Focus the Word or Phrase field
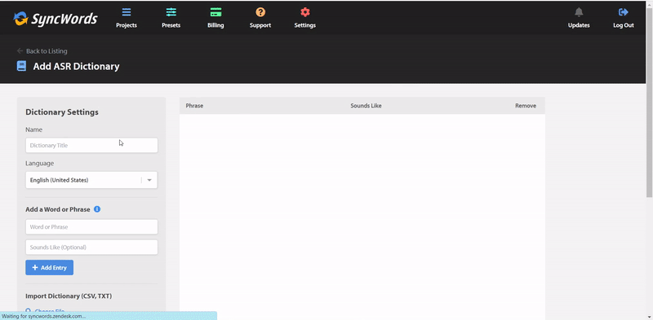This screenshot has height=320, width=653. pos(91,227)
